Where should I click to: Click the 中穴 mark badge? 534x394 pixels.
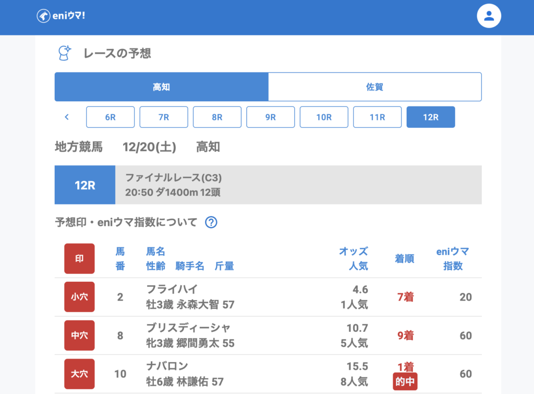pyautogui.click(x=79, y=336)
